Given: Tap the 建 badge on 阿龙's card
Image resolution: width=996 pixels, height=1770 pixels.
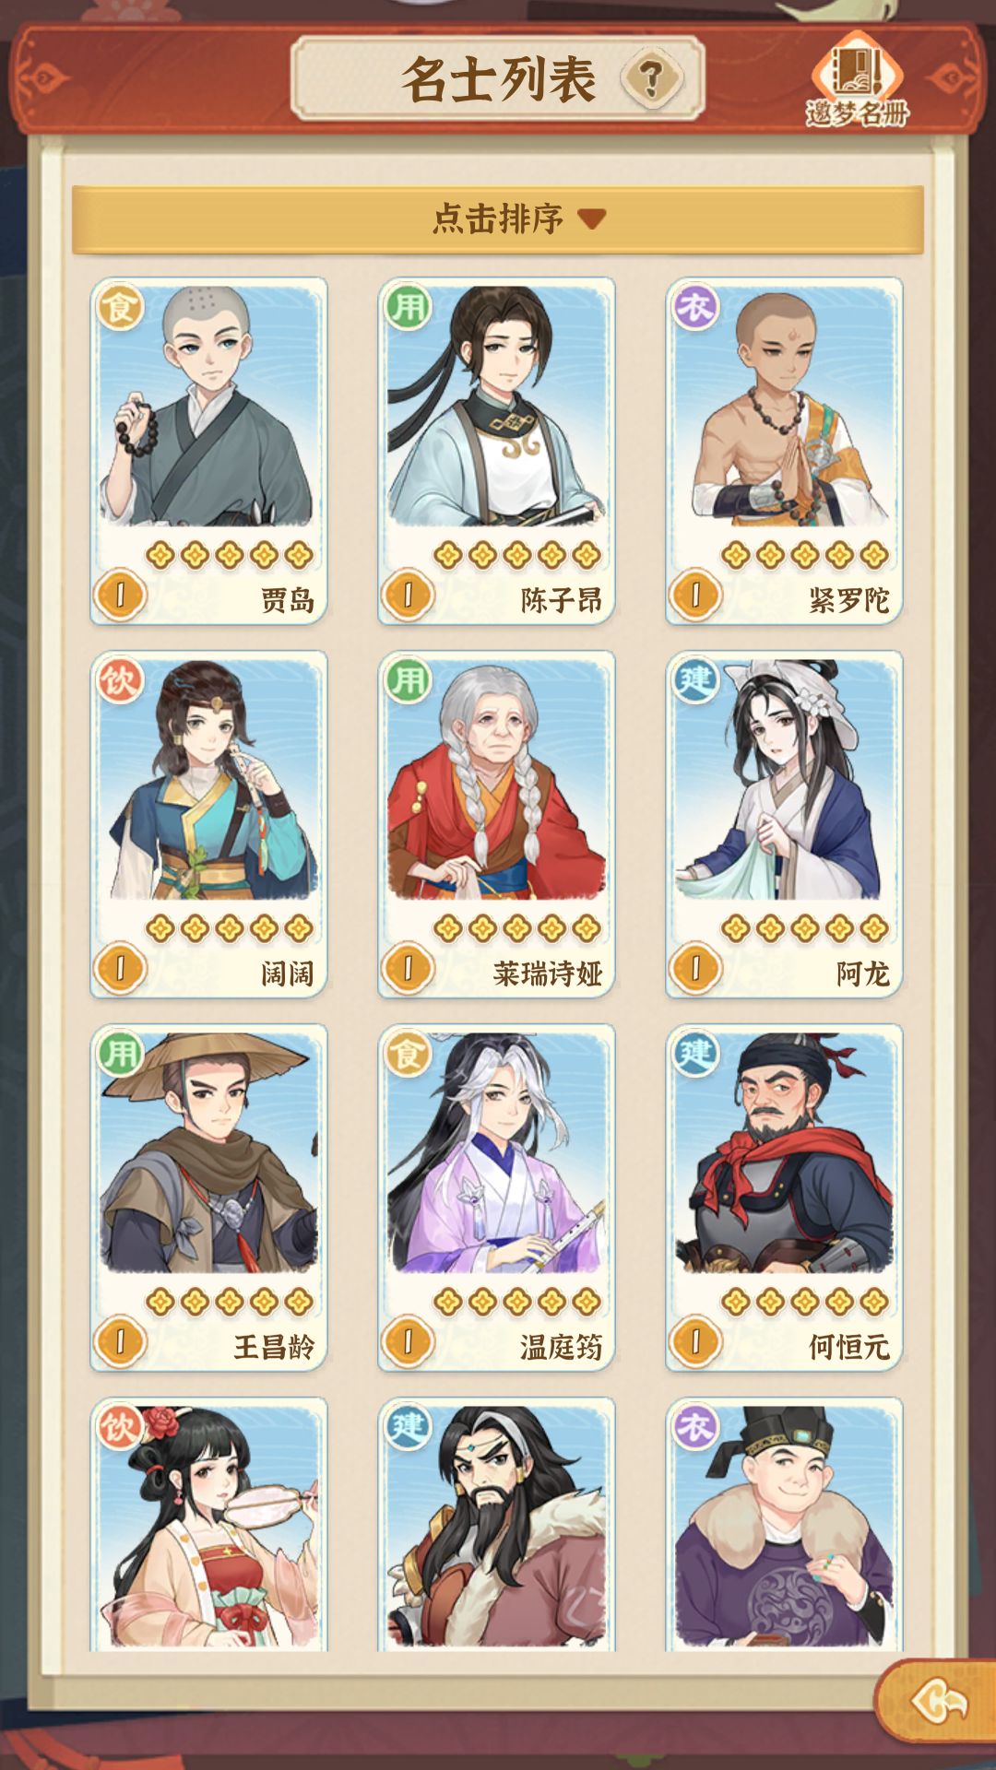Looking at the screenshot, I should [x=695, y=680].
